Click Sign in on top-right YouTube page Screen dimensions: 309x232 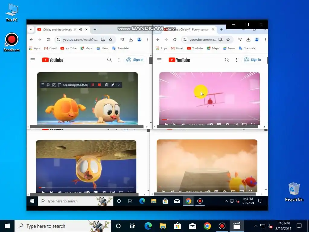[253, 60]
